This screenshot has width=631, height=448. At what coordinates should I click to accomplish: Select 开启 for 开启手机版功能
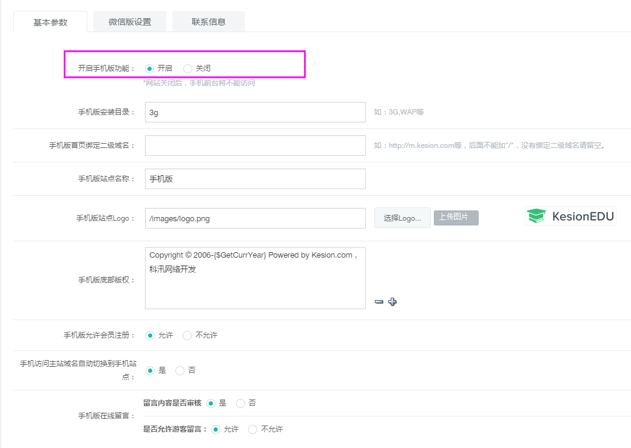(x=150, y=69)
